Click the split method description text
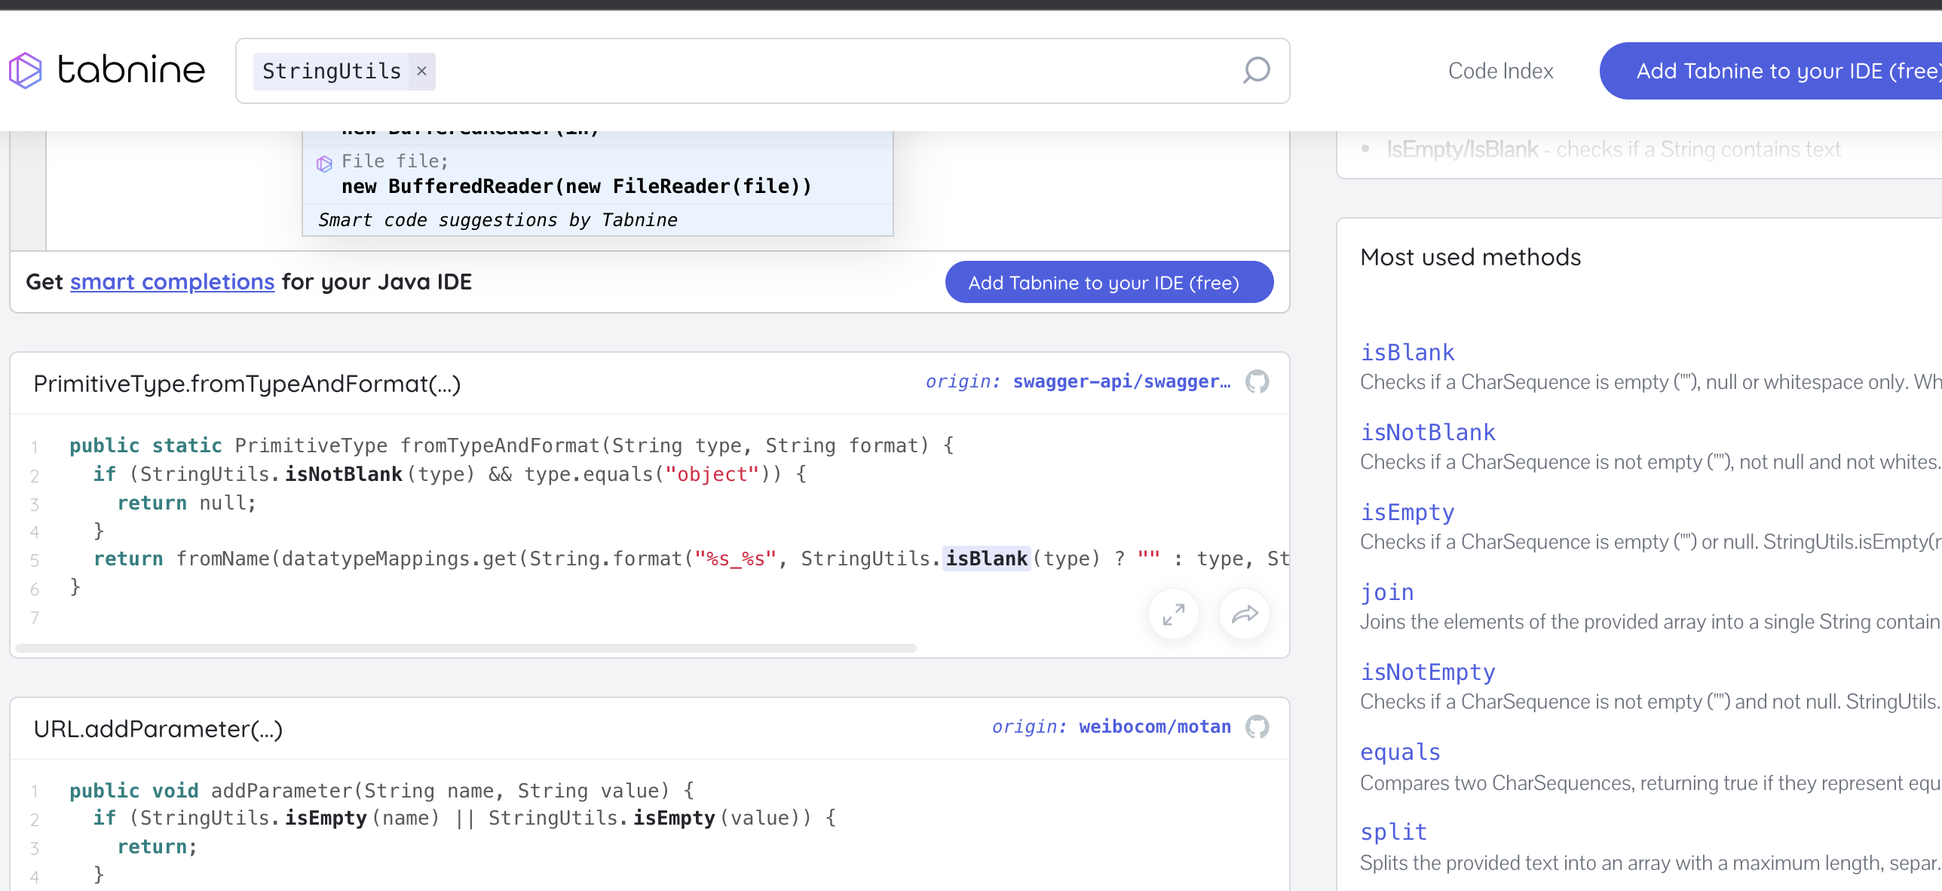Screen dimensions: 1942x891 1651,863
